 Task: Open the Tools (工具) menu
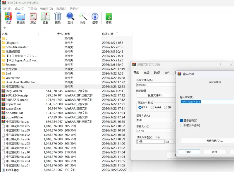tap(32, 9)
